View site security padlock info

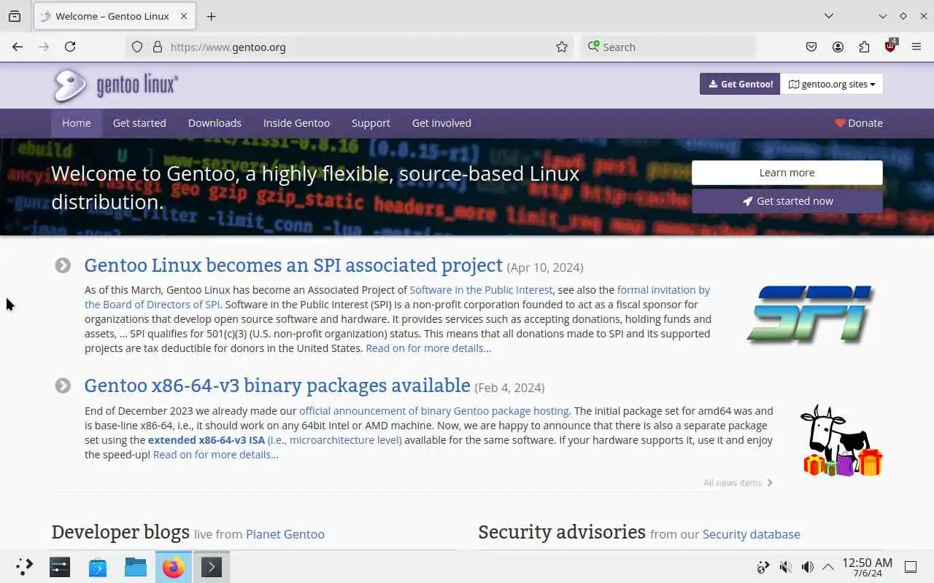tap(157, 47)
